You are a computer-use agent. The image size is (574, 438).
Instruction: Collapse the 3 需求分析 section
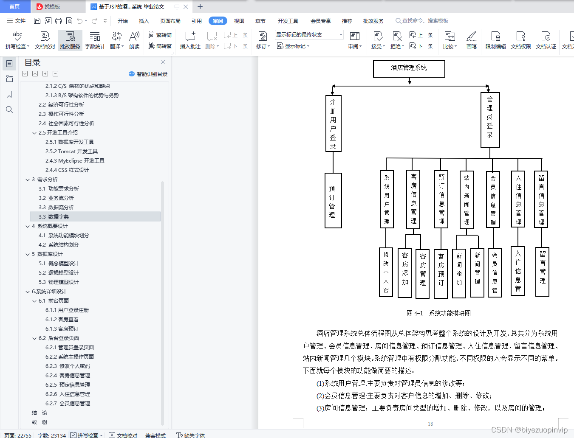point(27,179)
